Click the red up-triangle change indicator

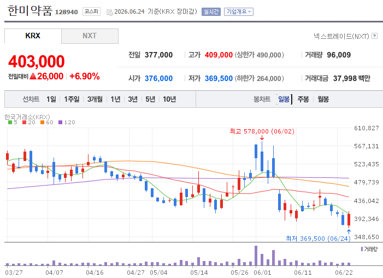point(33,77)
